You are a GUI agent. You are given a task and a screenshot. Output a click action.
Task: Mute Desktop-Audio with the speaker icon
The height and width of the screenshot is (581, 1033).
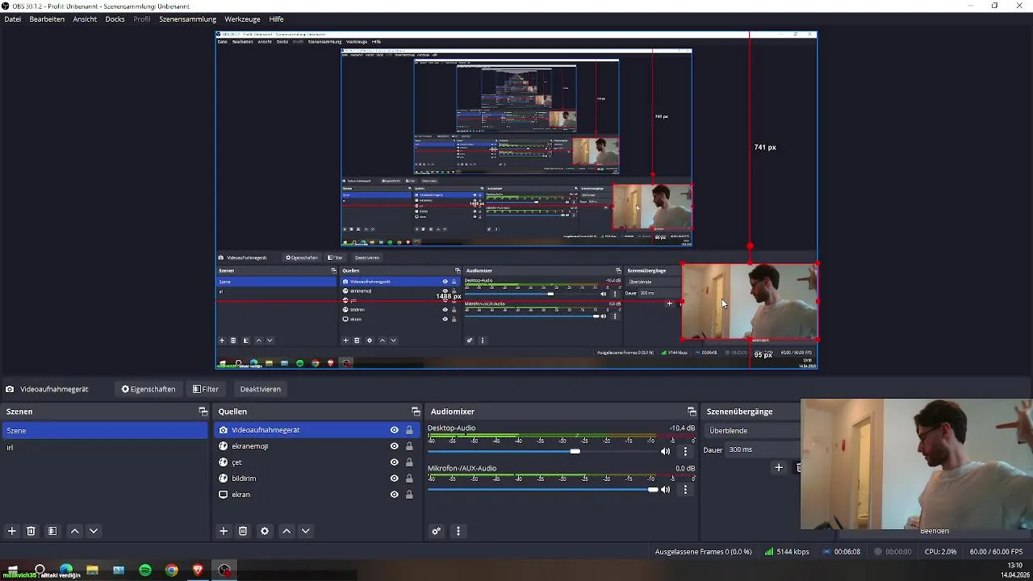[665, 451]
